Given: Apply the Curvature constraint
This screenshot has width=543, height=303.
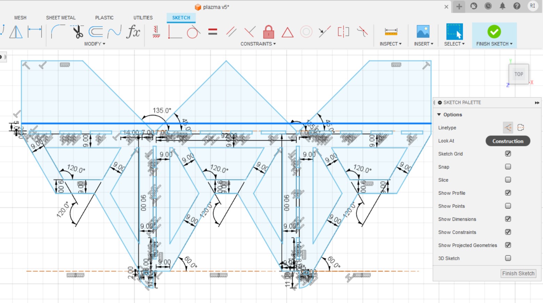Looking at the screenshot, I should click(x=362, y=32).
